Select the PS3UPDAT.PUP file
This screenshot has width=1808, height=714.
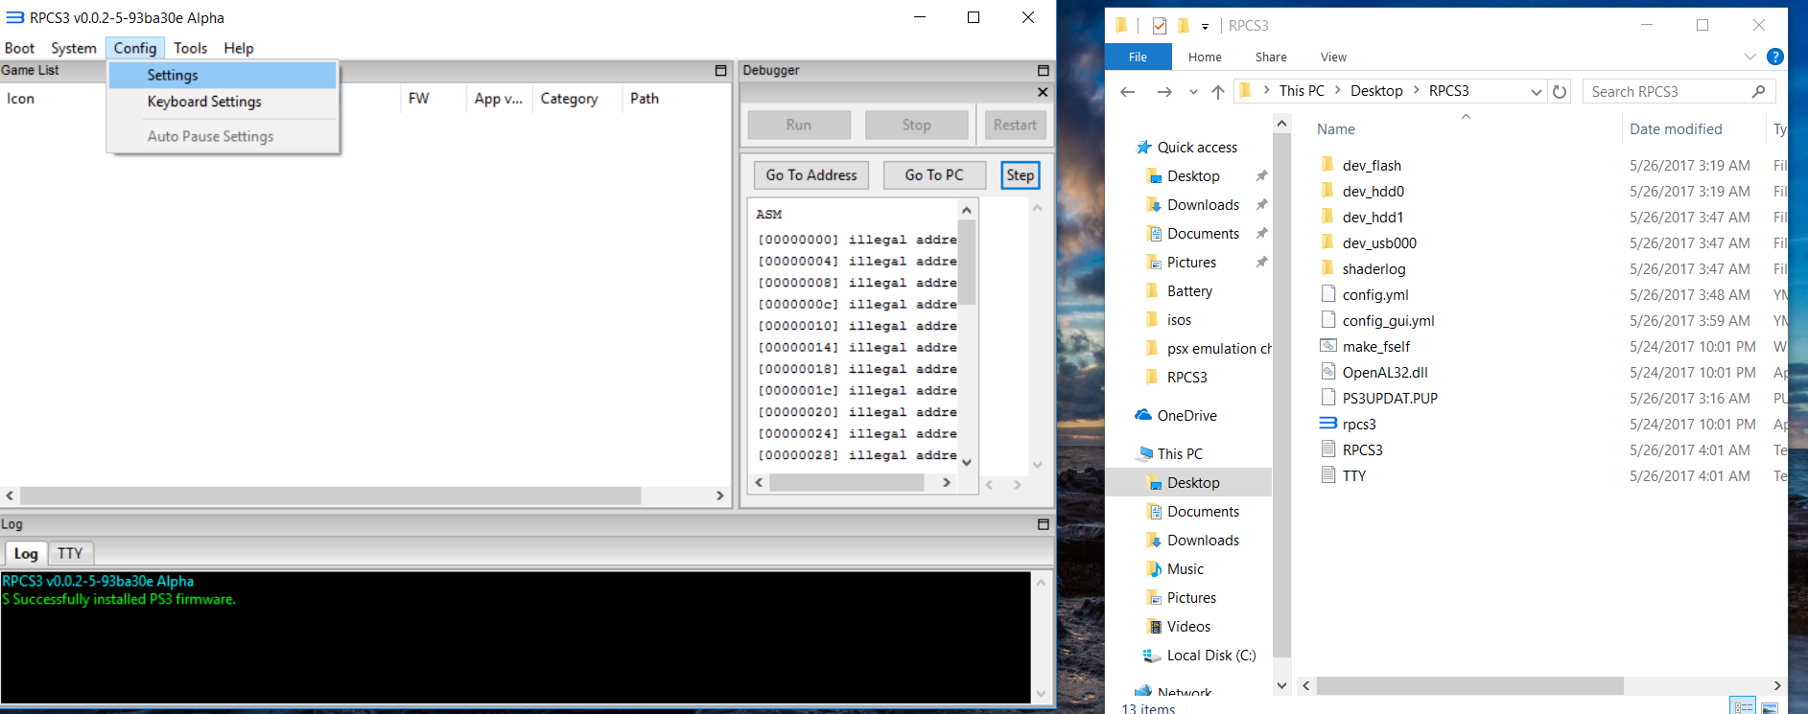(1390, 399)
